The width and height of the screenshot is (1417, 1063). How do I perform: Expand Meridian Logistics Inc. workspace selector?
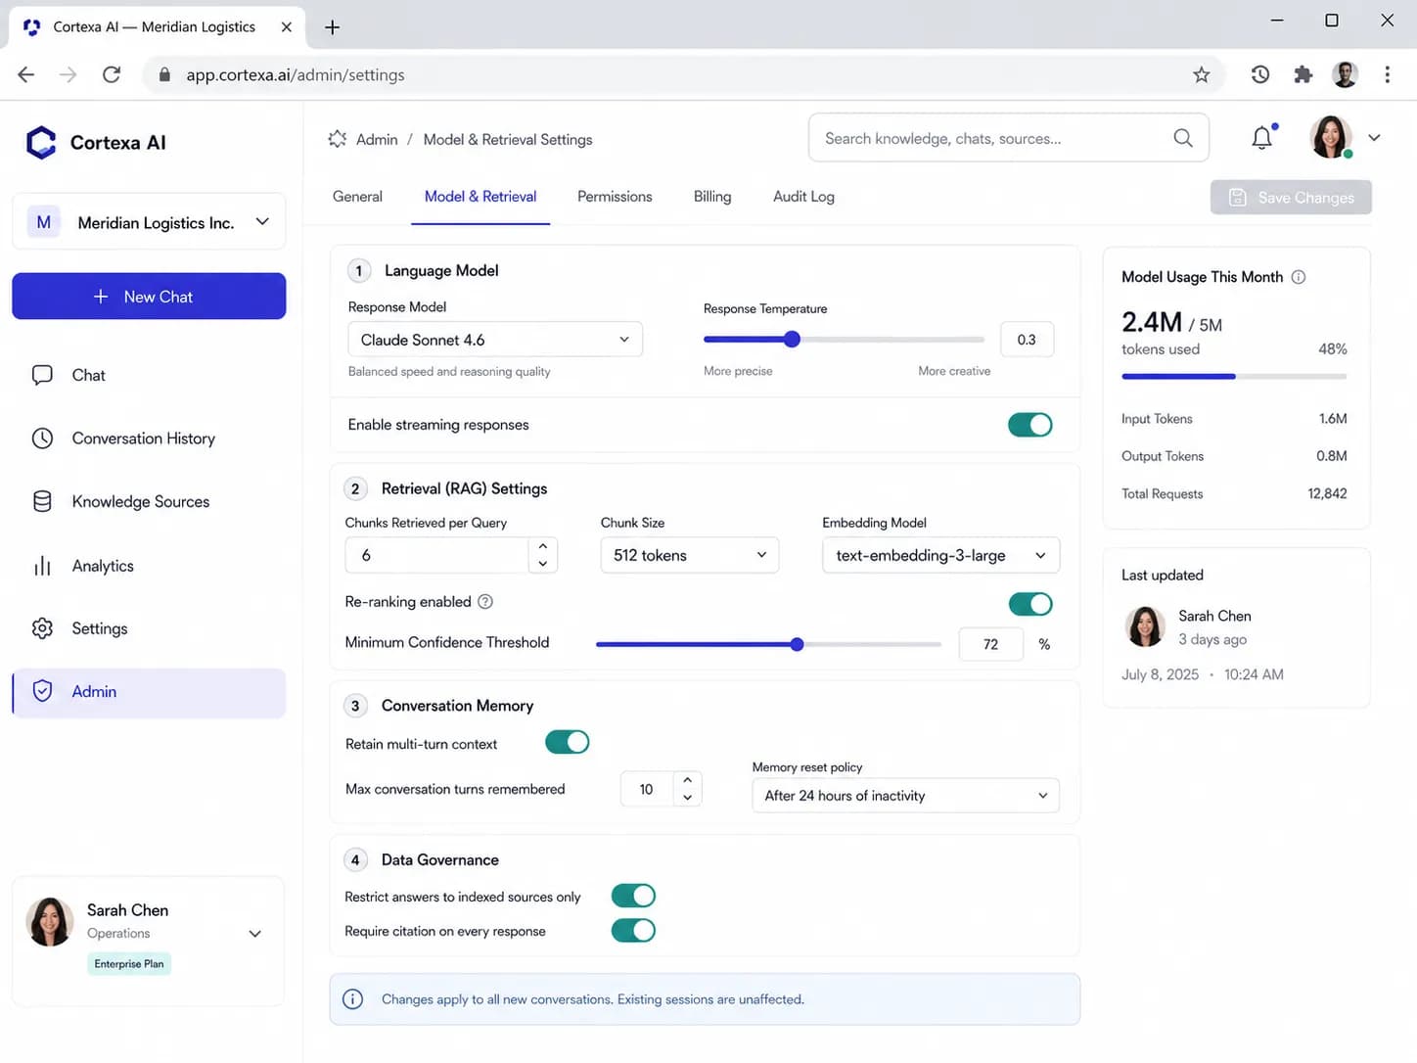pos(149,222)
